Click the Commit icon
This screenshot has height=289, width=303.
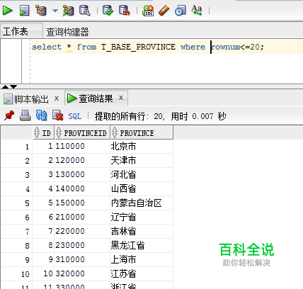(x=108, y=11)
